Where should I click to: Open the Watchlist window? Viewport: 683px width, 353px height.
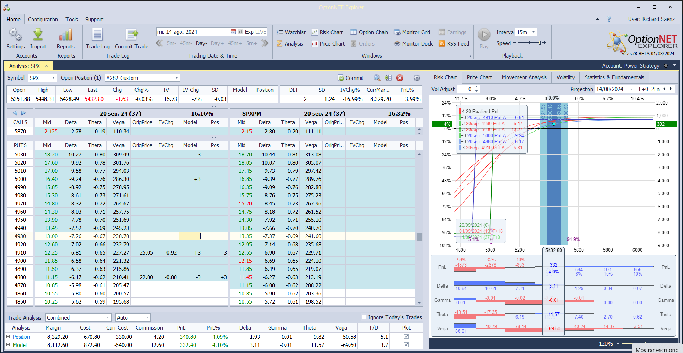click(291, 32)
